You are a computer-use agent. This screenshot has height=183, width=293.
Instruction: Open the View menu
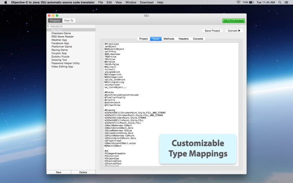(x=118, y=2)
